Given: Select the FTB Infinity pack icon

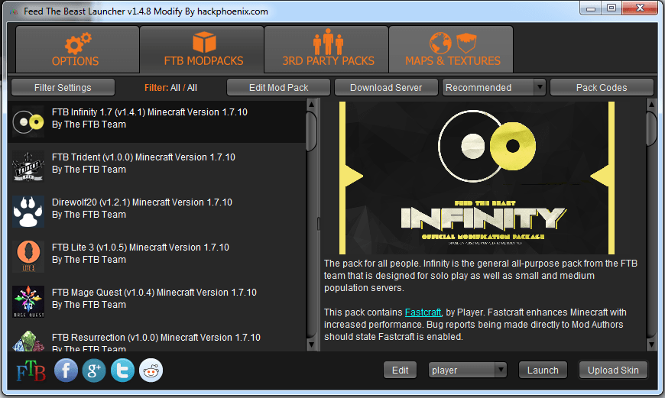Looking at the screenshot, I should tap(28, 121).
